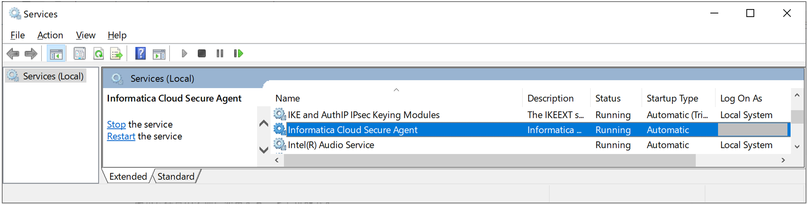Navigate back using the toolbar back arrow

coord(13,53)
